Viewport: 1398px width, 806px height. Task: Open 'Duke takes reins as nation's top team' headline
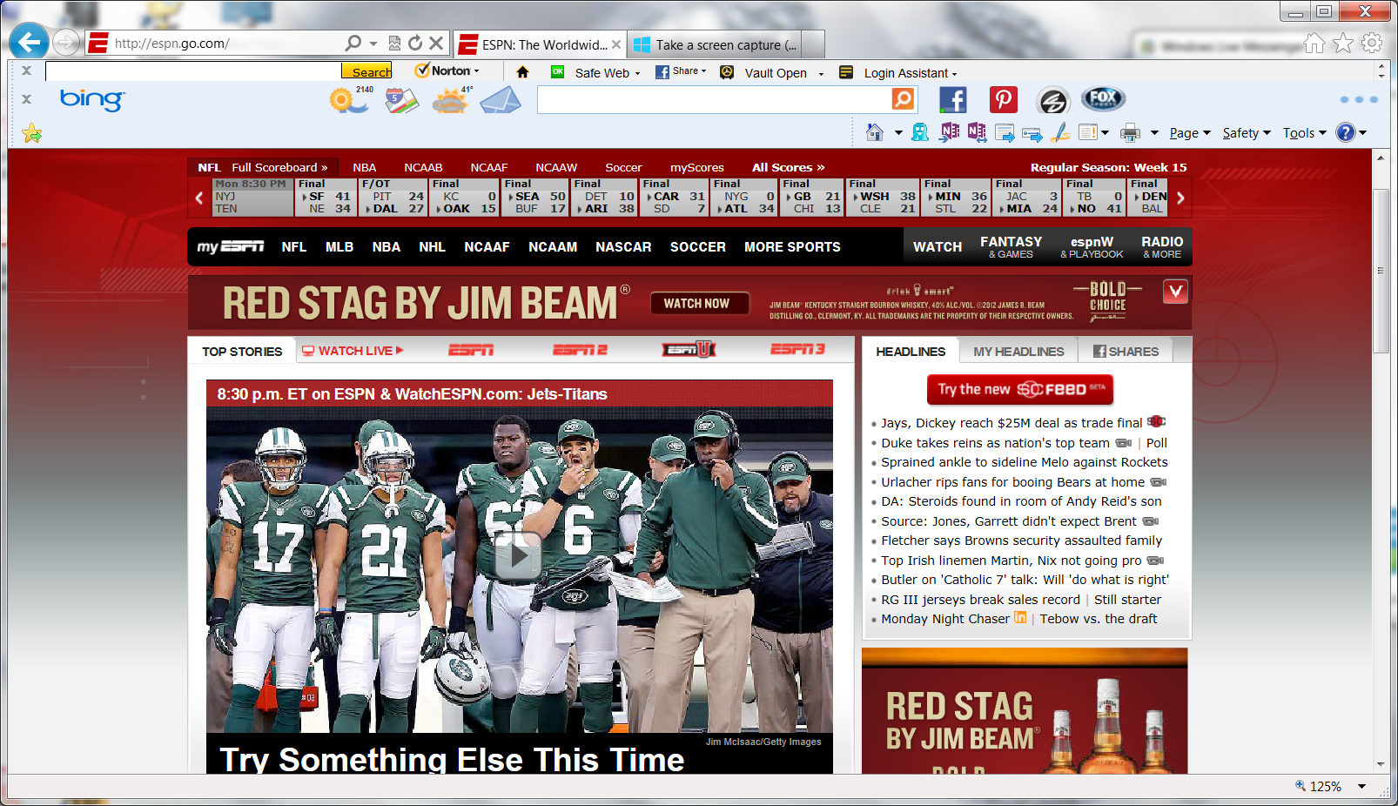(995, 443)
